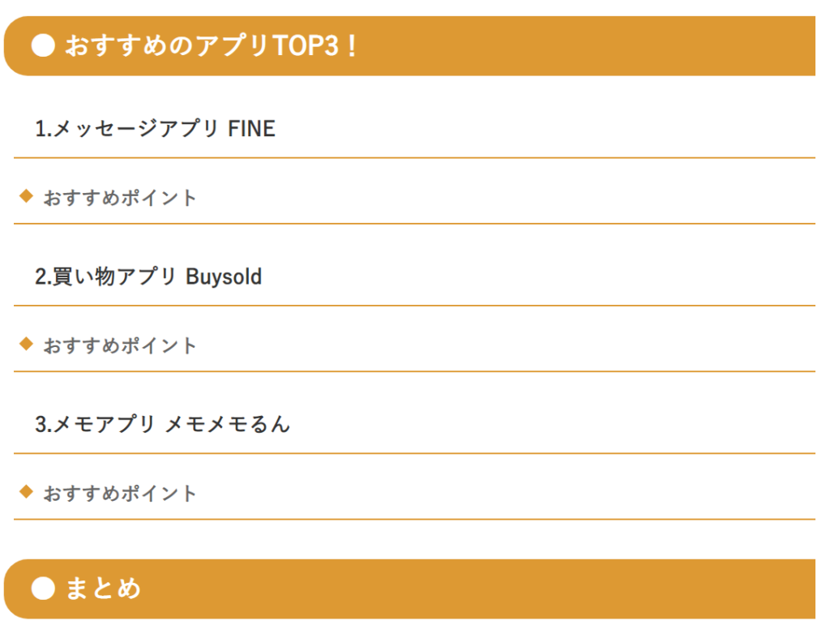The width and height of the screenshot is (830, 625).
Task: Click おすすめポイント under the メモメモるん heading
Action: (120, 494)
